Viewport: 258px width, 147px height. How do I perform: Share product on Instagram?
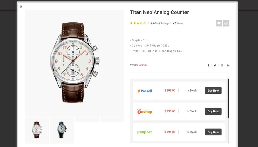pos(222,65)
